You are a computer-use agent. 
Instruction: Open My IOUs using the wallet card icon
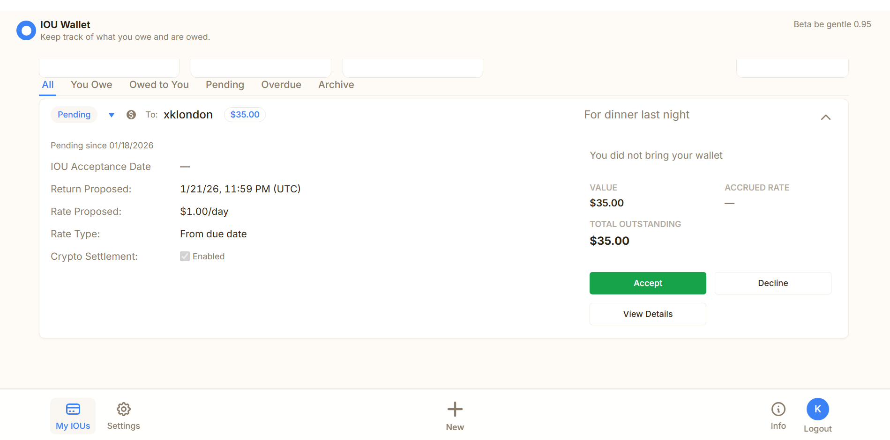click(x=73, y=409)
